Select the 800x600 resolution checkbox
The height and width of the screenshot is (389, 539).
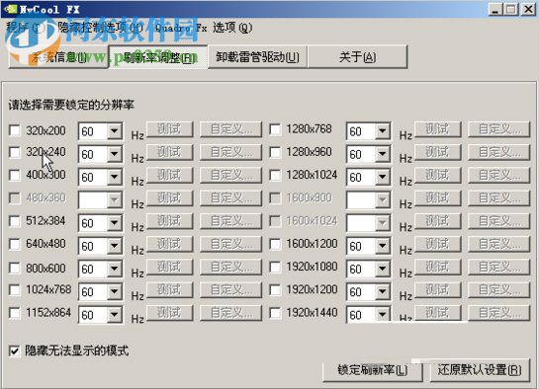(x=15, y=268)
